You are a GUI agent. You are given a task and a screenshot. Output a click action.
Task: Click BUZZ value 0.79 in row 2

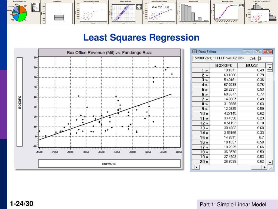pyautogui.click(x=251, y=75)
